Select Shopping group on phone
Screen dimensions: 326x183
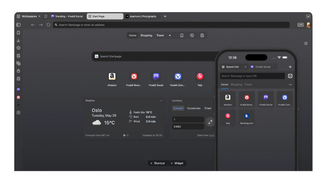(x=236, y=84)
